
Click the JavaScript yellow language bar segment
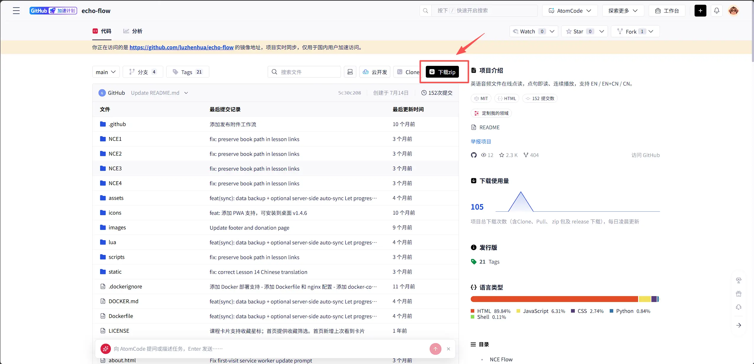click(x=645, y=299)
